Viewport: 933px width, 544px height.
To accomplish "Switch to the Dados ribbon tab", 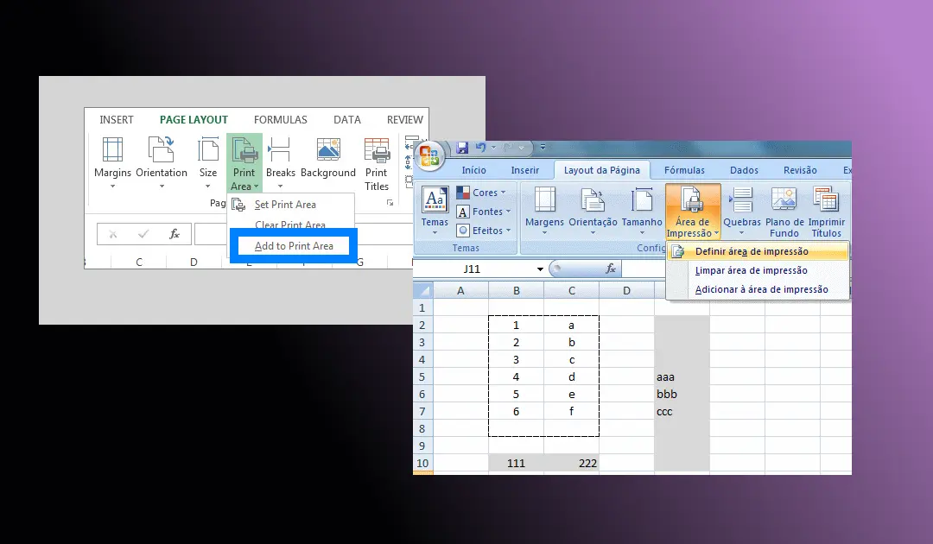I will (744, 170).
